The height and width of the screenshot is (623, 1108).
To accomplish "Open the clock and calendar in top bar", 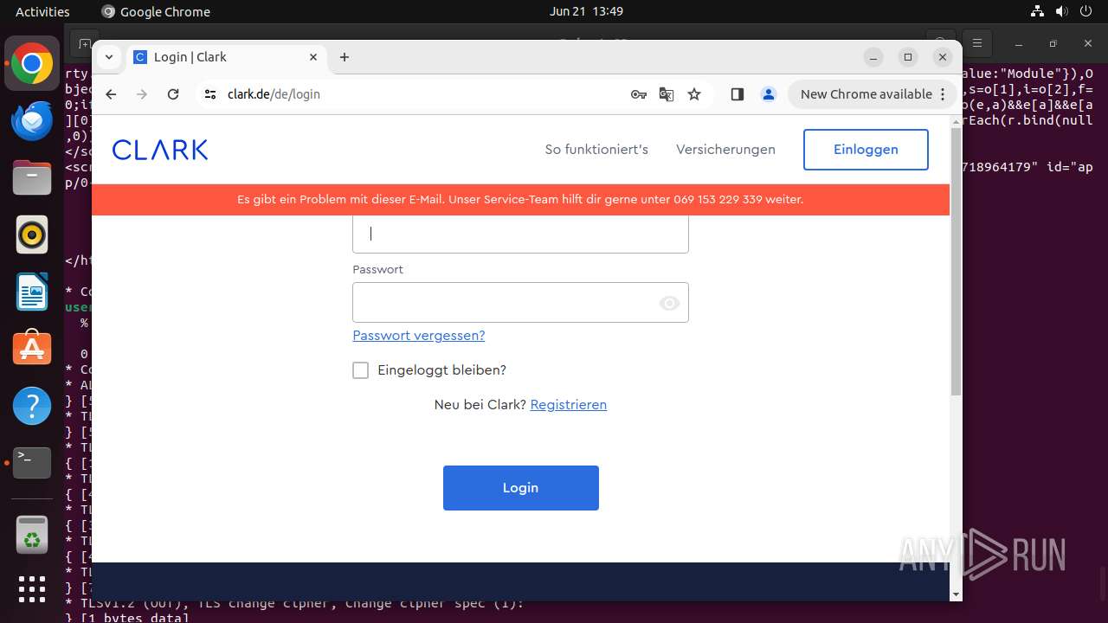I will click(x=586, y=11).
